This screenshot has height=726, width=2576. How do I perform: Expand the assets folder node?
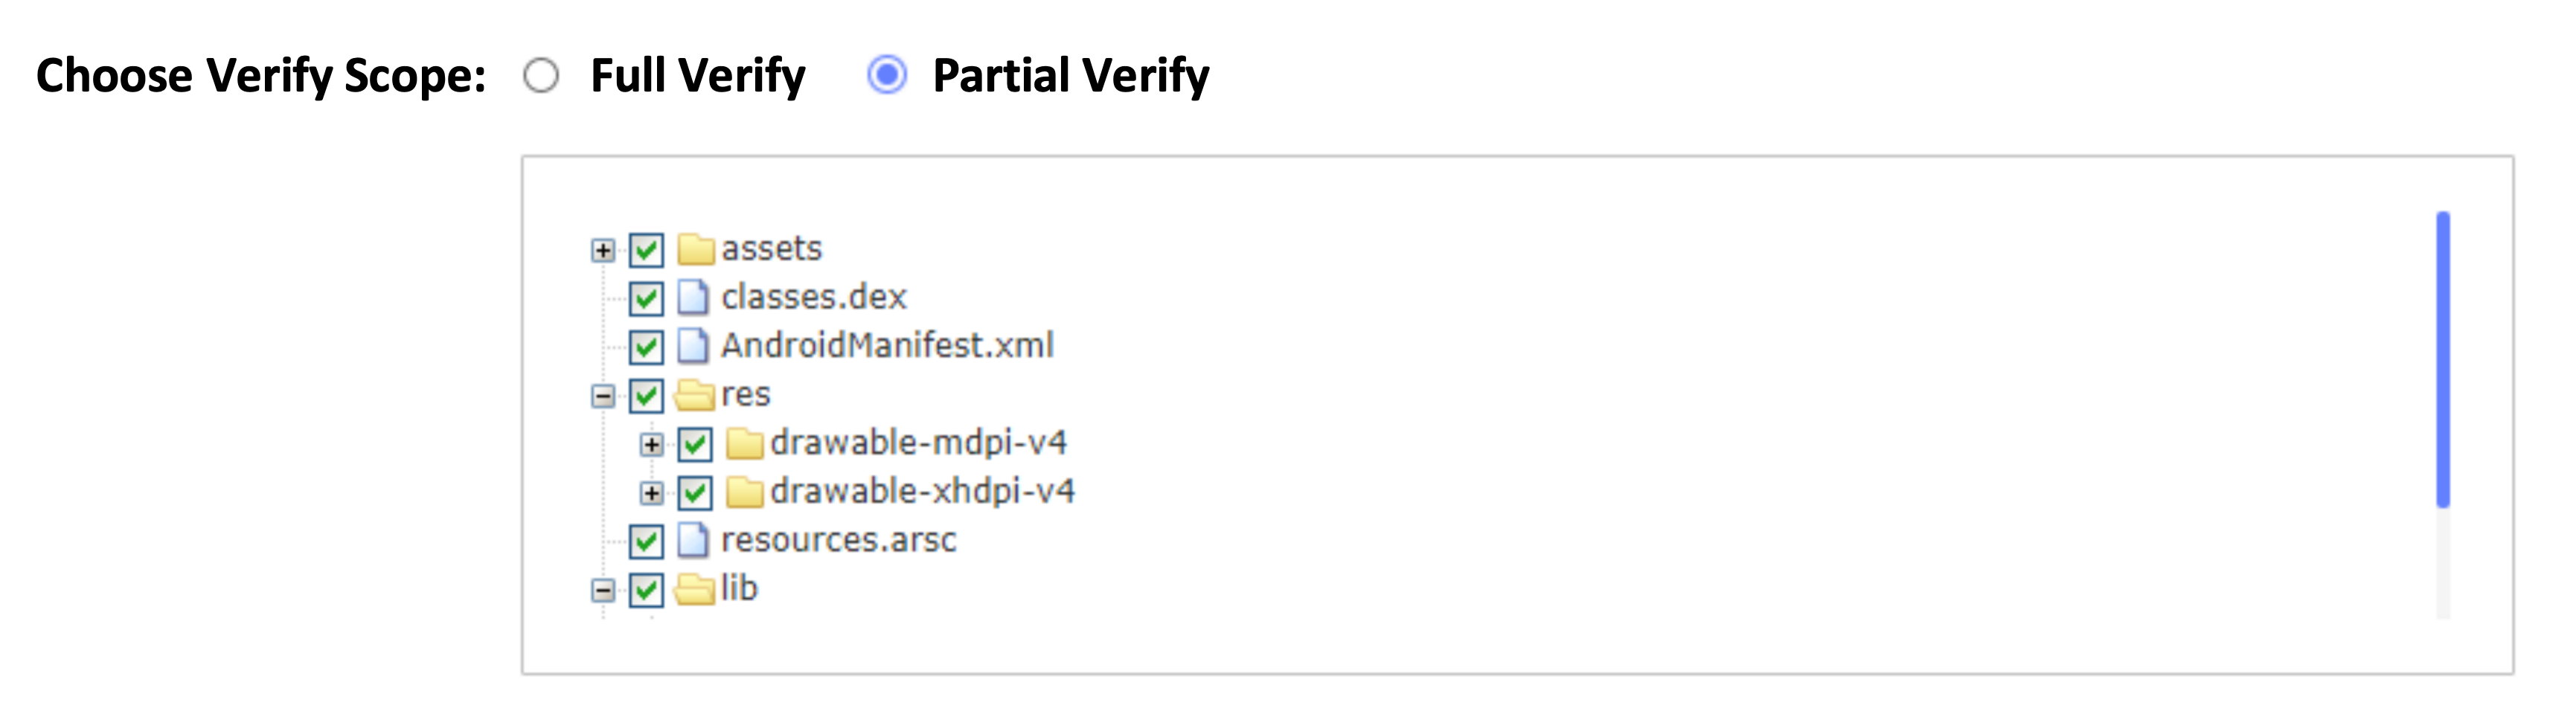[602, 250]
